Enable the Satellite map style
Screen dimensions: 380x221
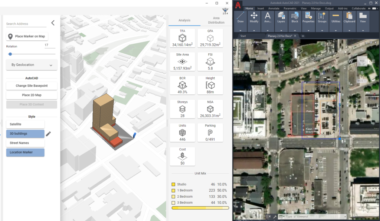(x=25, y=124)
